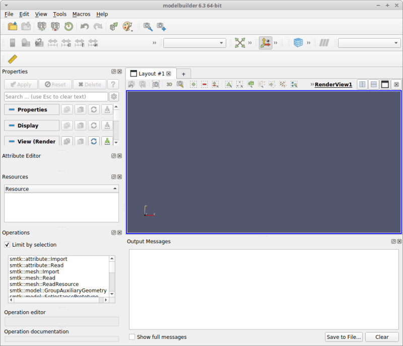Open the Macros menu
Screen dimensions: 403x346
(x=81, y=14)
